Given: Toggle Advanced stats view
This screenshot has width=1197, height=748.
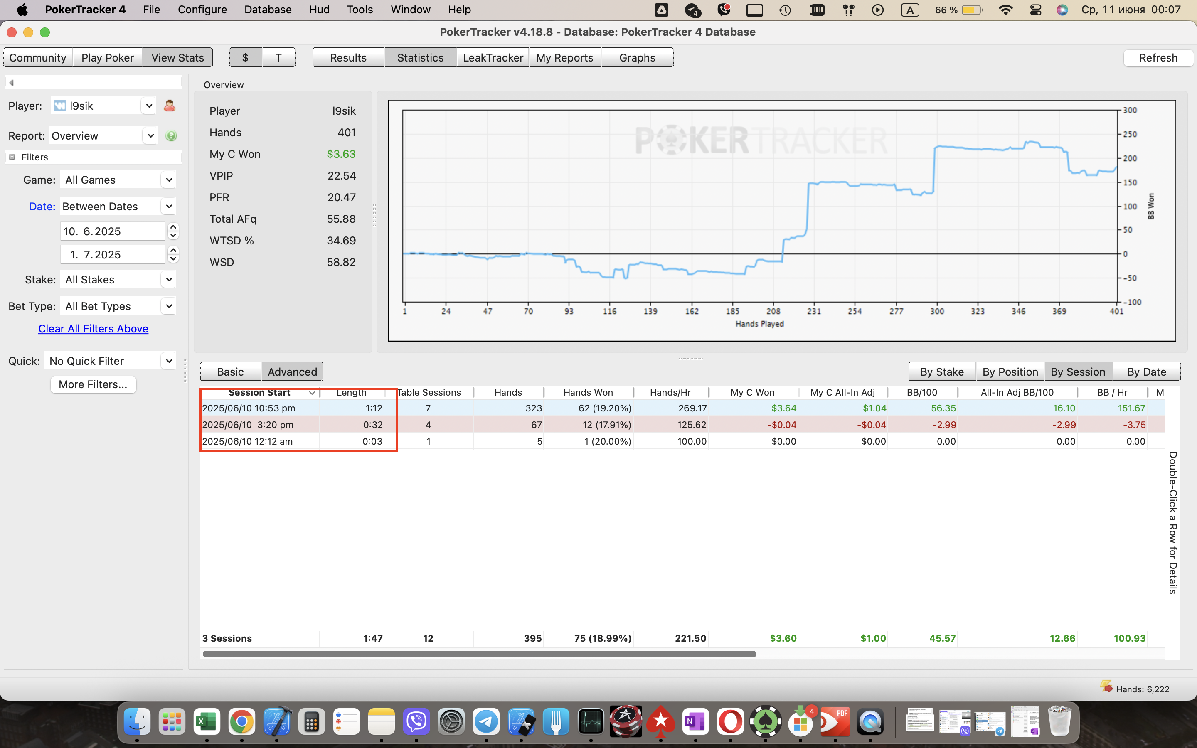Looking at the screenshot, I should 292,372.
